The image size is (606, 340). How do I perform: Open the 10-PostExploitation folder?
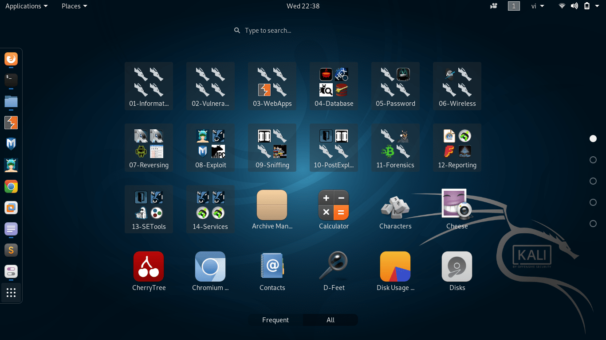point(334,147)
